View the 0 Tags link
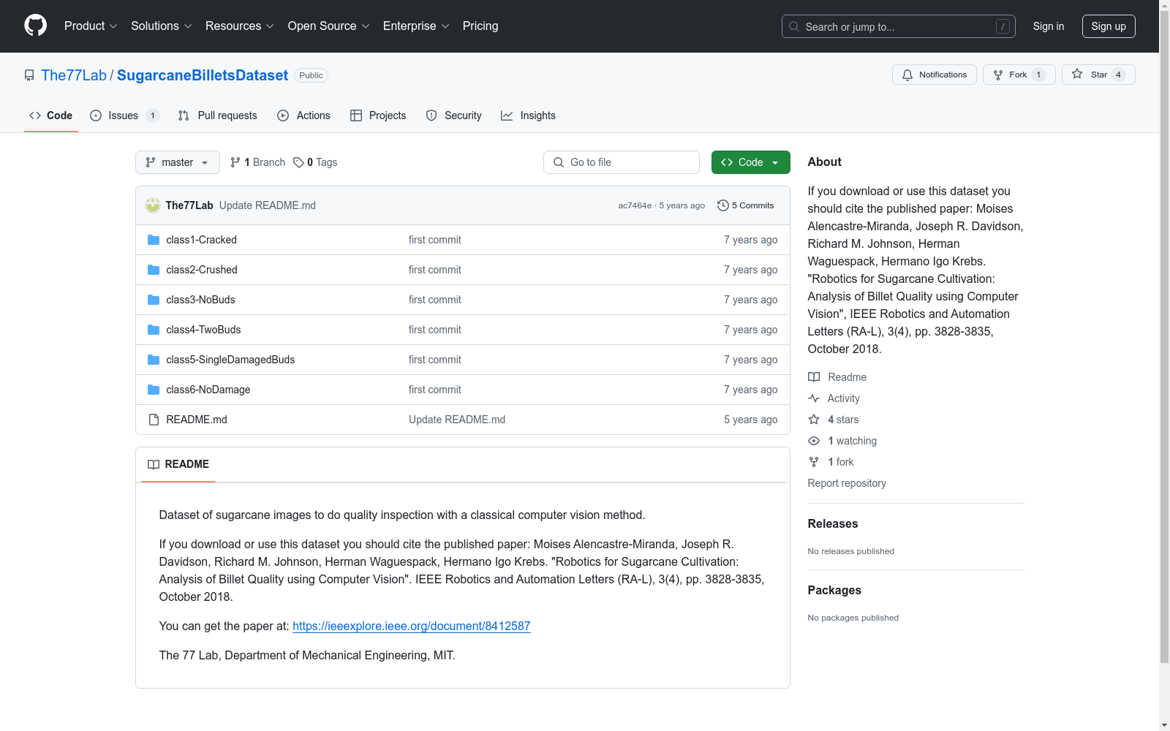Image resolution: width=1170 pixels, height=731 pixels. click(315, 162)
